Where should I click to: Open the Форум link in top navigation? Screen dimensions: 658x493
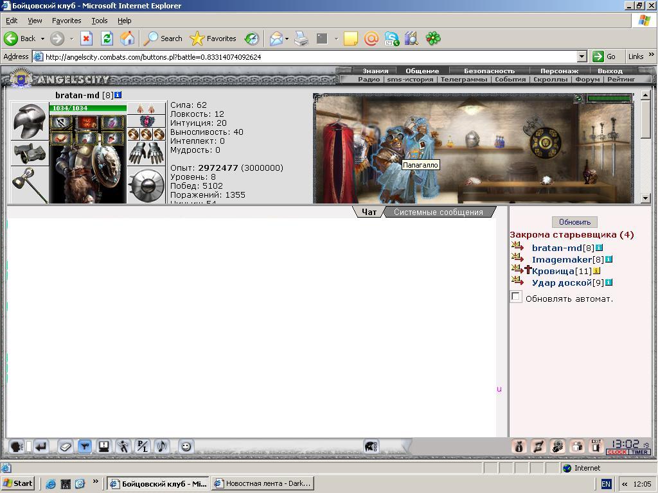point(587,79)
